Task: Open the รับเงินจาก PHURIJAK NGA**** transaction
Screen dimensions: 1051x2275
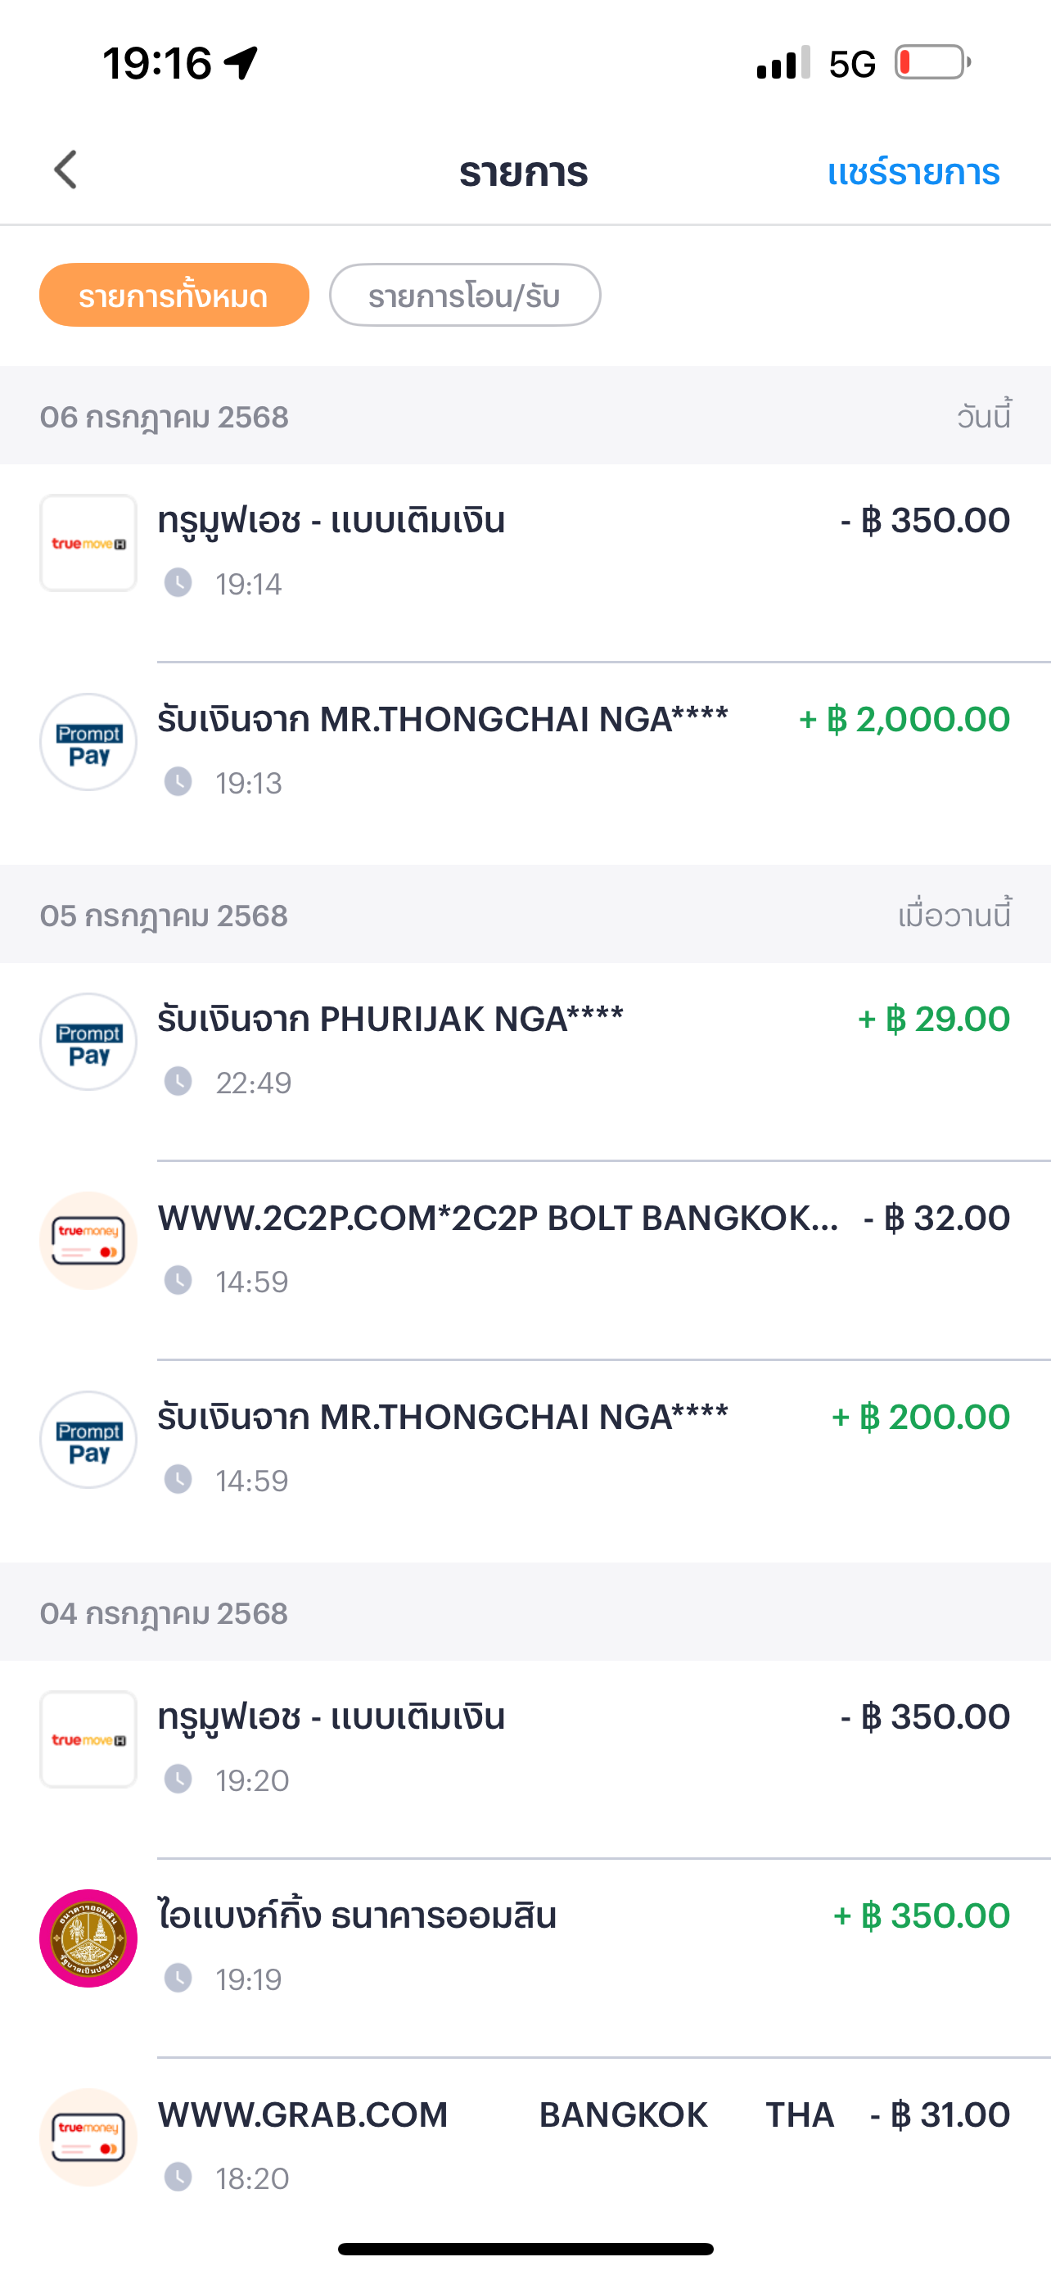Action: (525, 1061)
